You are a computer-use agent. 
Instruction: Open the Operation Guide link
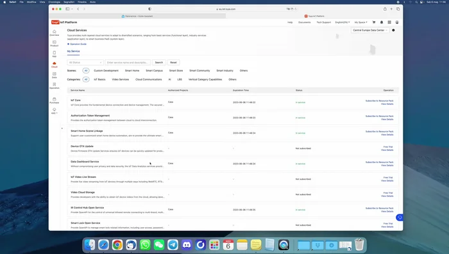tap(77, 44)
